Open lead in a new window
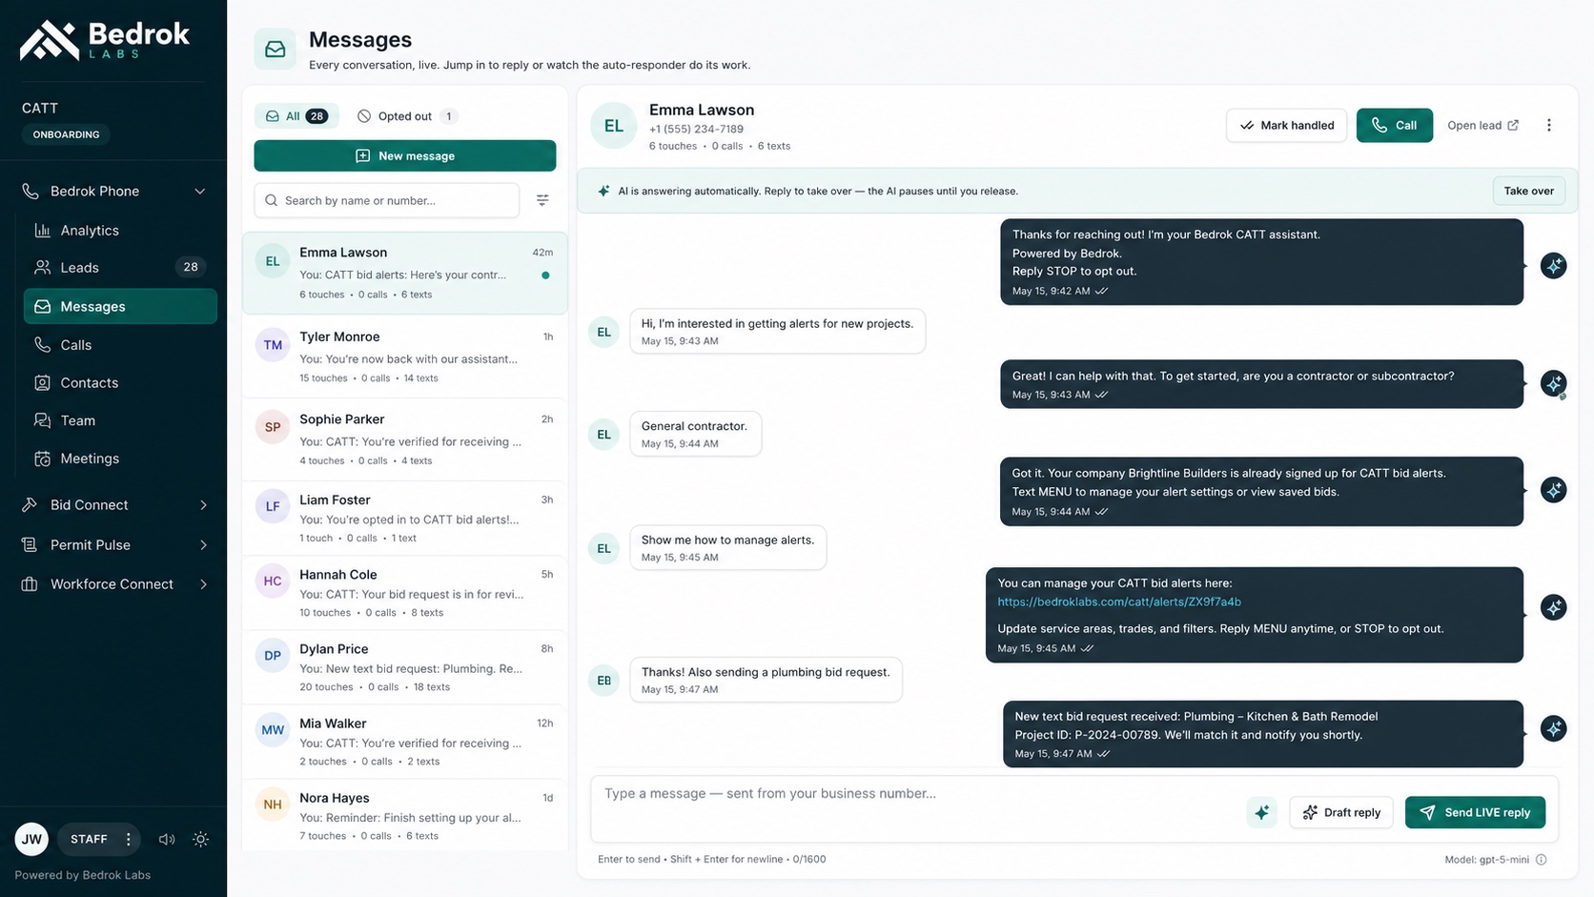1594x897 pixels. click(x=1482, y=125)
